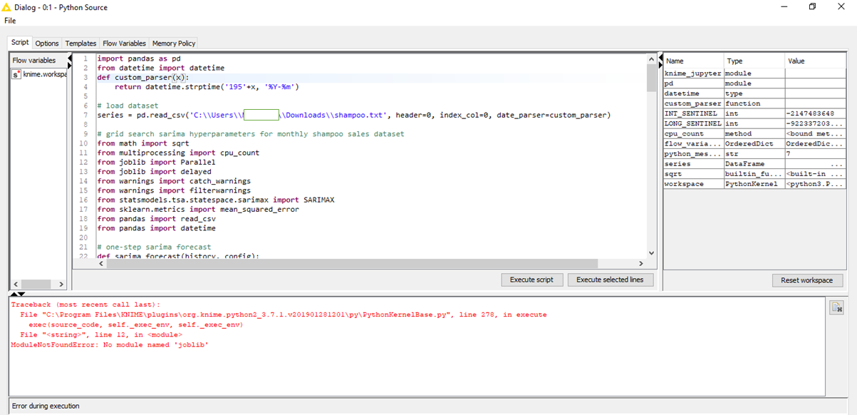Open the Templates tab
857x415 pixels.
[80, 43]
